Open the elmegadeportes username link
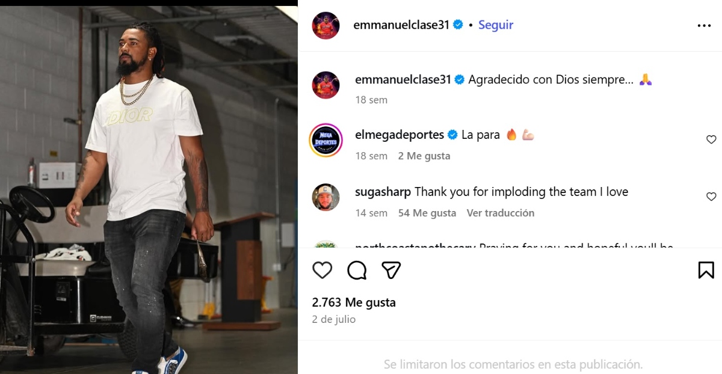 pos(400,135)
